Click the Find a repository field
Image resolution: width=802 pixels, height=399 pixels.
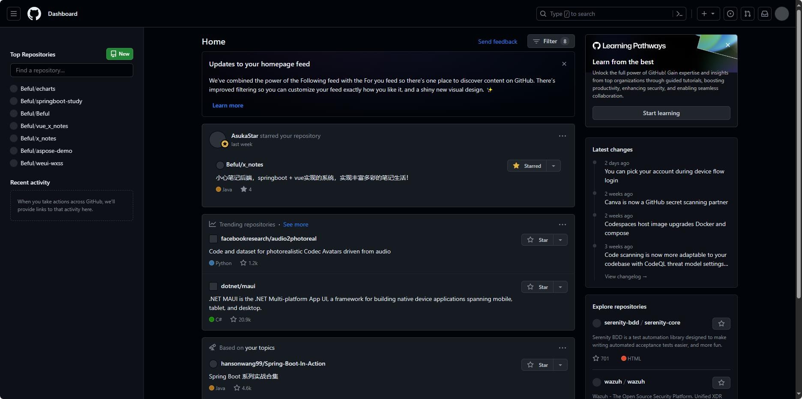[72, 70]
